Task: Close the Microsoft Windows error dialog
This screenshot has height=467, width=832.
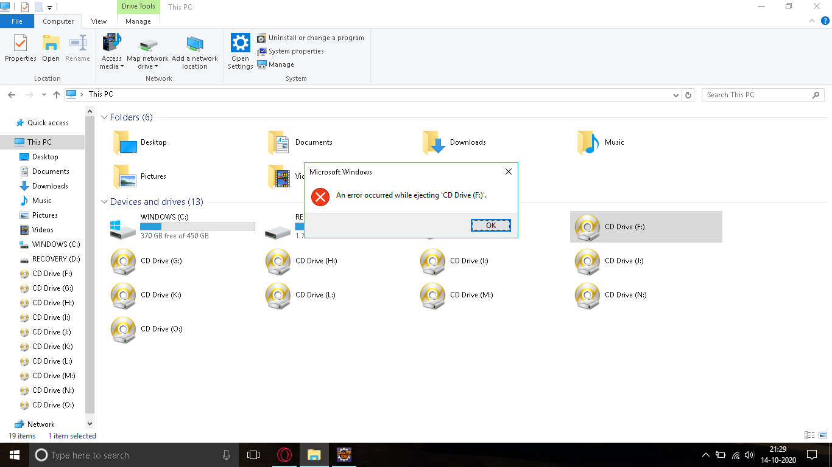Action: click(509, 171)
